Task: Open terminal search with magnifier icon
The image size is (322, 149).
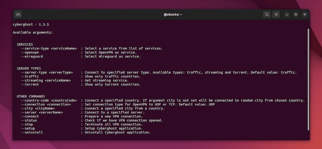Action: point(267,14)
